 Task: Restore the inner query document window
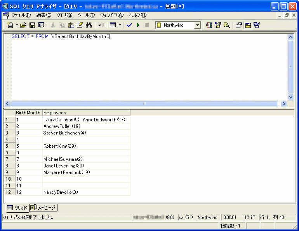[x=287, y=15]
